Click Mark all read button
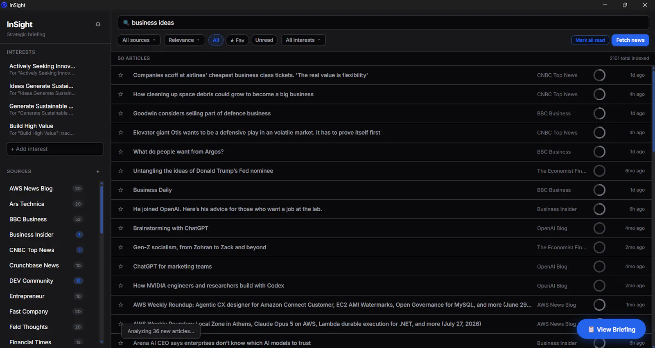The height and width of the screenshot is (348, 655). [x=590, y=40]
